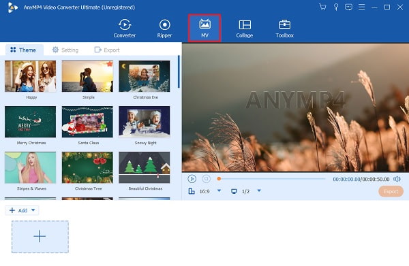The height and width of the screenshot is (266, 409).
Task: Click the 'Stripes & Waves' theme label
Action: coord(31,188)
